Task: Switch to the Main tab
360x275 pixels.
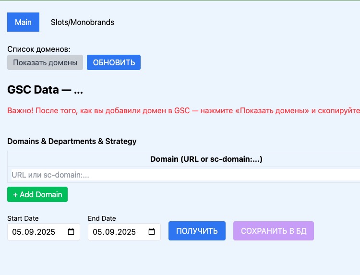Action: click(x=23, y=22)
